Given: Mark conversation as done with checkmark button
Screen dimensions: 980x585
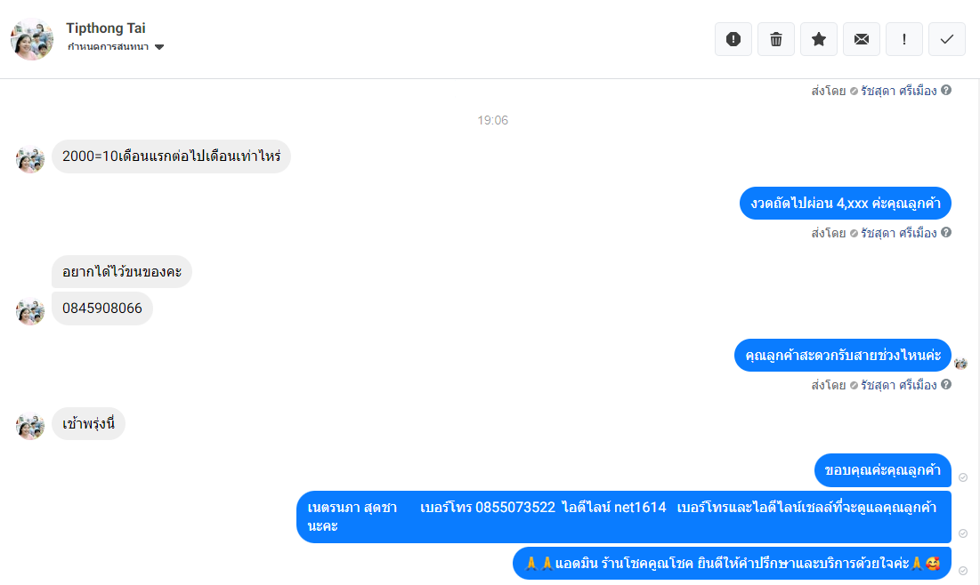Looking at the screenshot, I should pos(947,39).
